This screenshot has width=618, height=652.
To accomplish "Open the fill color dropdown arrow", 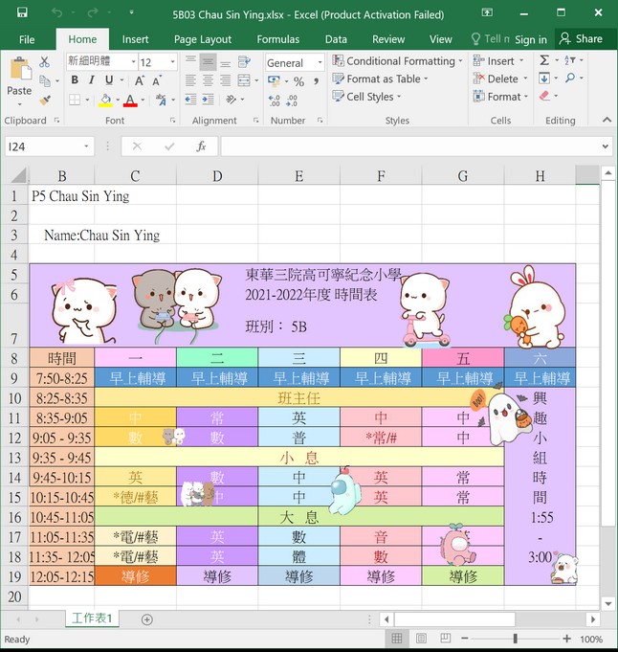I will (118, 100).
